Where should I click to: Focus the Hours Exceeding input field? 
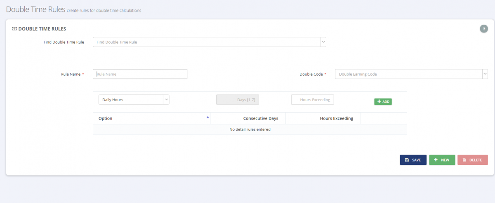pos(313,99)
